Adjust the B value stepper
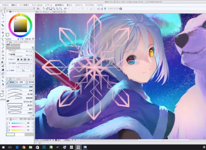This screenshot has width=206, height=150. click(32, 130)
